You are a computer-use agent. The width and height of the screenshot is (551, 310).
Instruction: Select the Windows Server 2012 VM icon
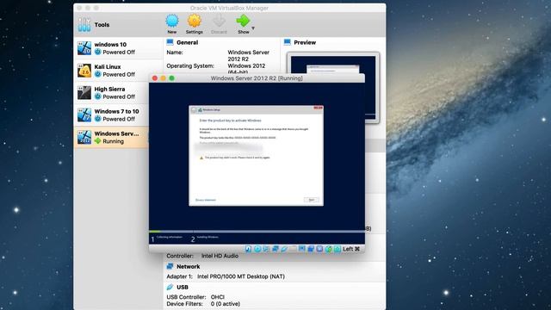click(x=84, y=138)
